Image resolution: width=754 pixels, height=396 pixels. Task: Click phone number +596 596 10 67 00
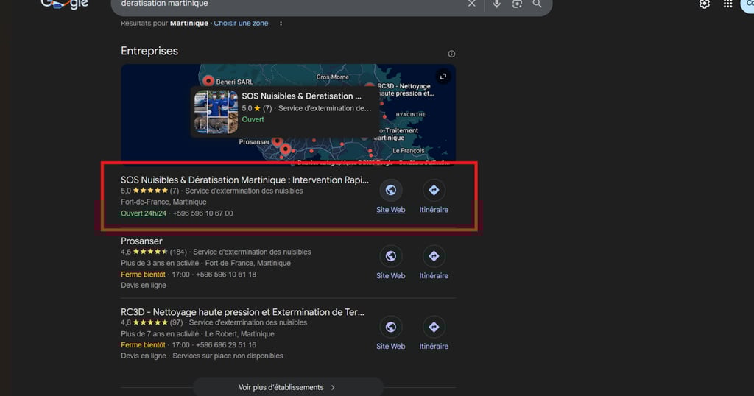pos(203,213)
